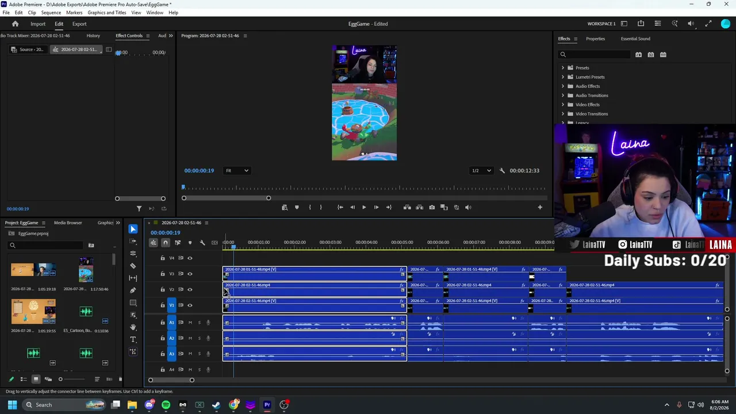Image resolution: width=736 pixels, height=414 pixels.
Task: Choose the Track Select Forward tool
Action: coord(133,241)
